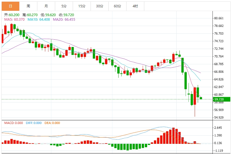
Task: Click the 74.723 price axis label
Action: [x=219, y=41]
